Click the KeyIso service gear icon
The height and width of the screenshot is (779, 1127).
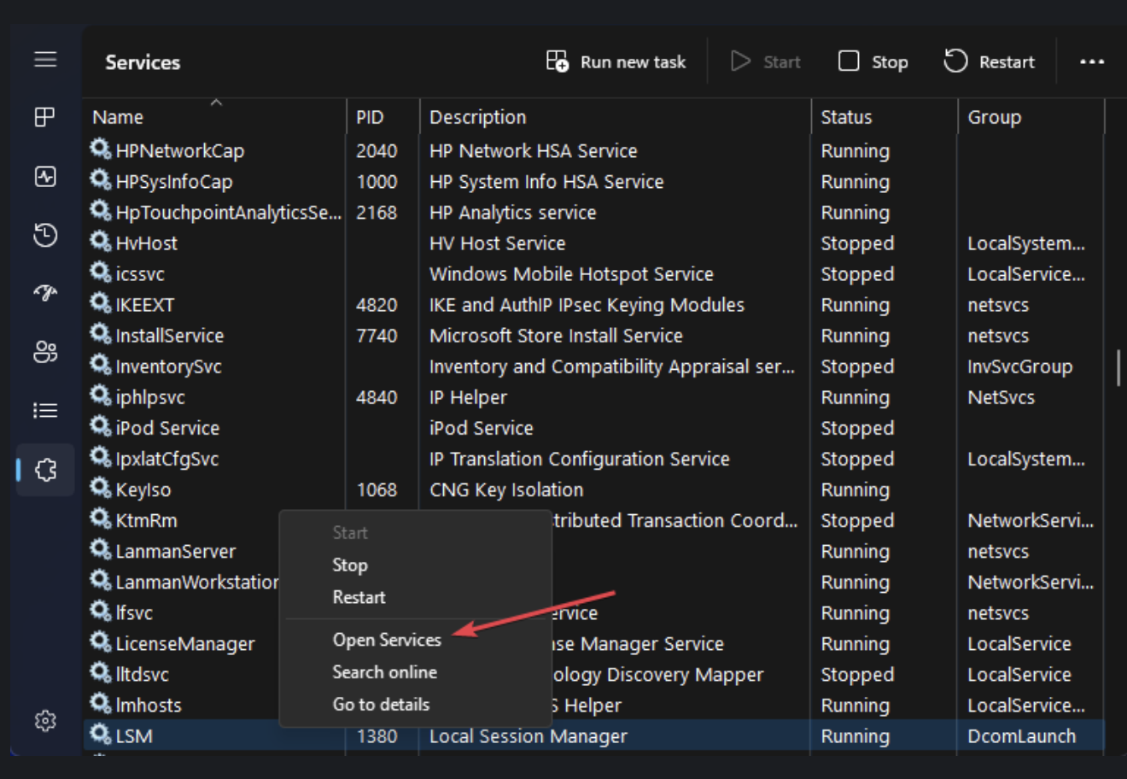coord(101,488)
